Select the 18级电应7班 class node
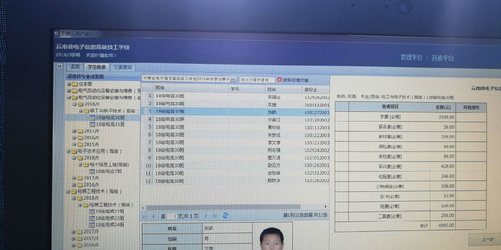 pos(111,171)
